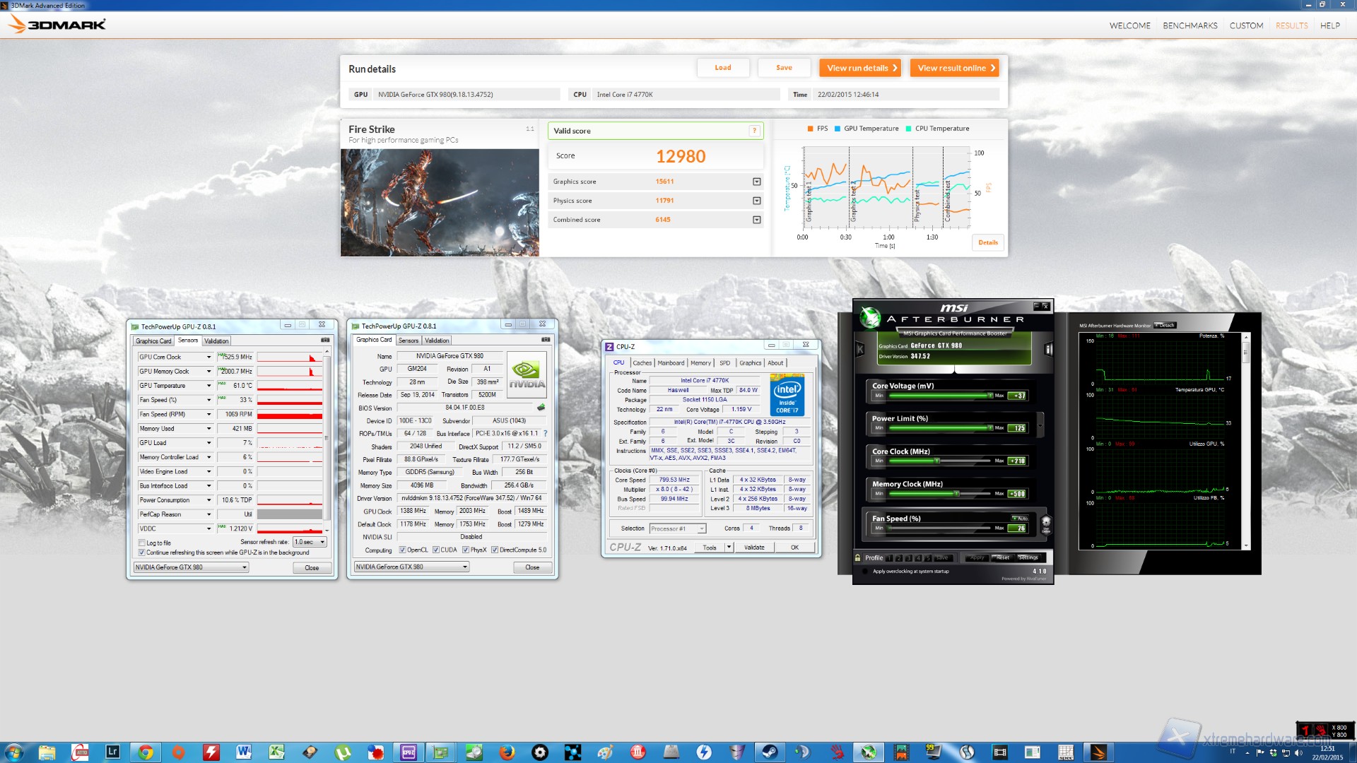The image size is (1357, 763).
Task: Click the GPU-Z Sensors screenshot camera icon
Action: click(325, 341)
